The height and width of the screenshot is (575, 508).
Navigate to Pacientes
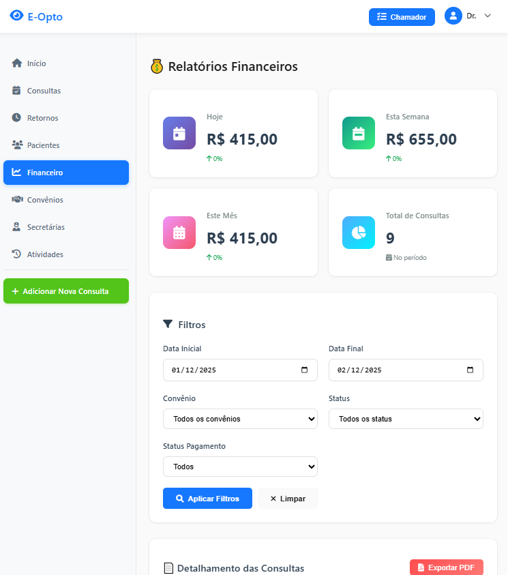pyautogui.click(x=66, y=145)
